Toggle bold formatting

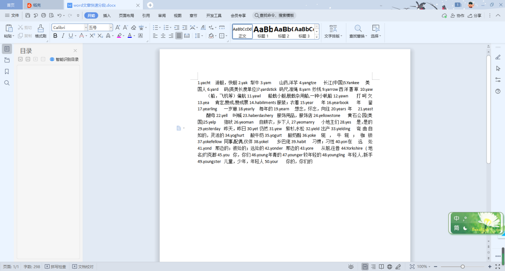(55, 36)
